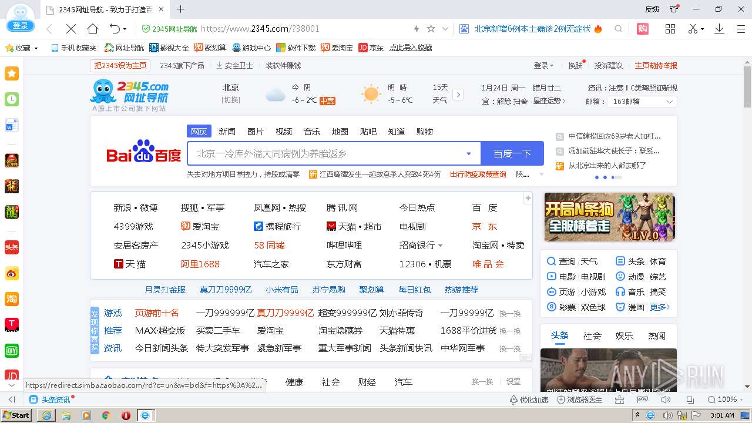Open Chrome in the taskbar
This screenshot has height=423, width=752.
coord(106,415)
